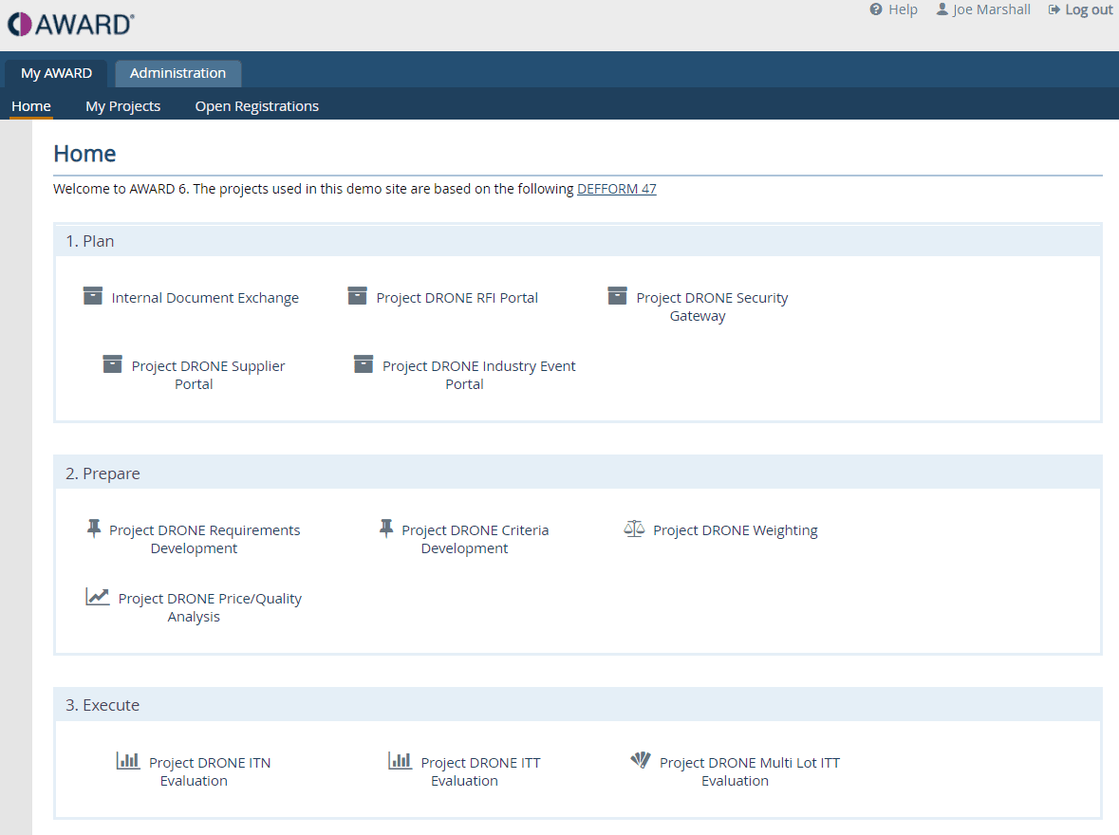
Task: Open the My Projects menu item
Action: (122, 106)
